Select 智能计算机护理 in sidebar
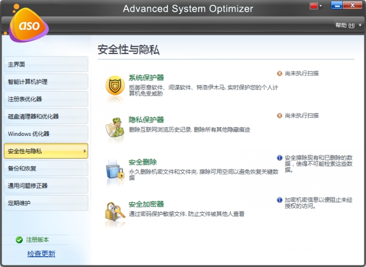Screen dimensions: 366x267 (46, 82)
